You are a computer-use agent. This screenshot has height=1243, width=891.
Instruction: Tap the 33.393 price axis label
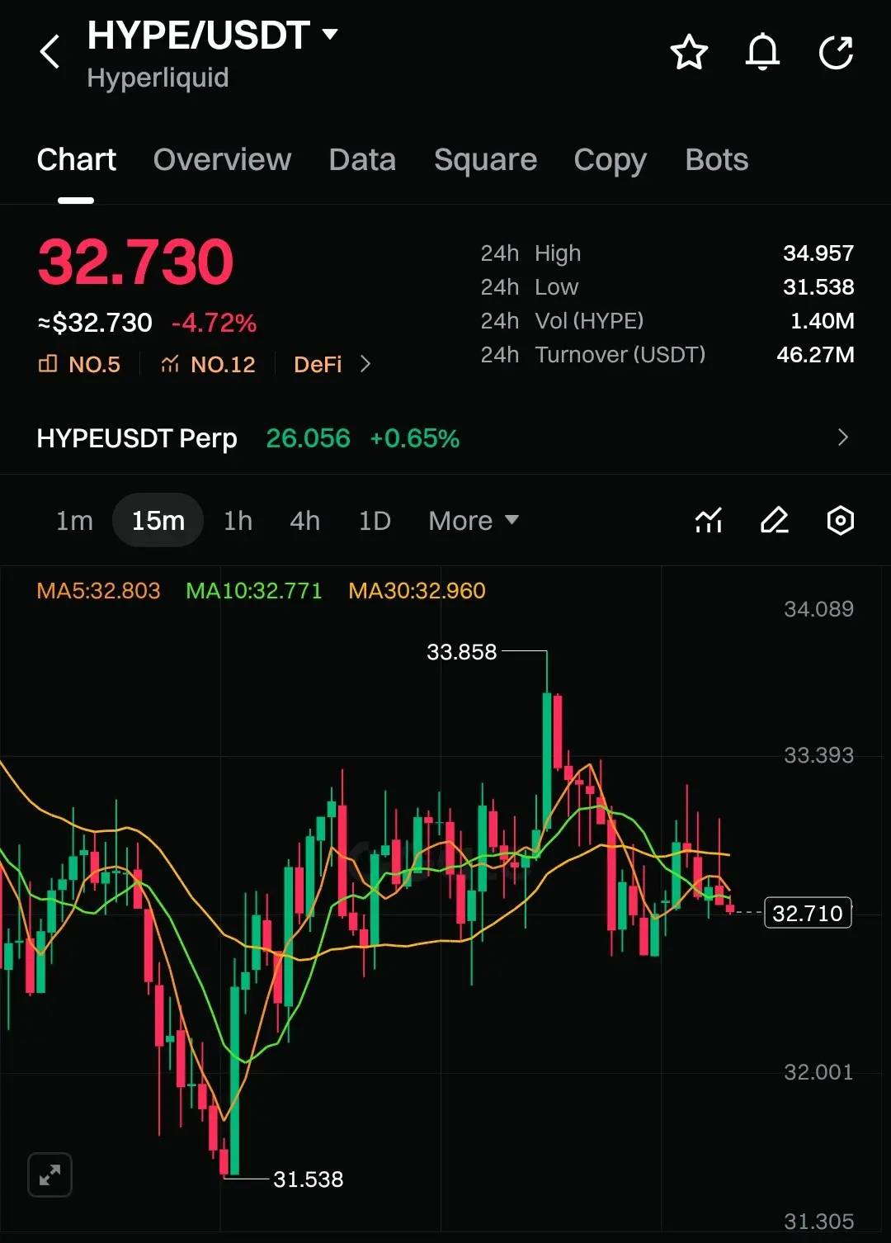coord(818,755)
